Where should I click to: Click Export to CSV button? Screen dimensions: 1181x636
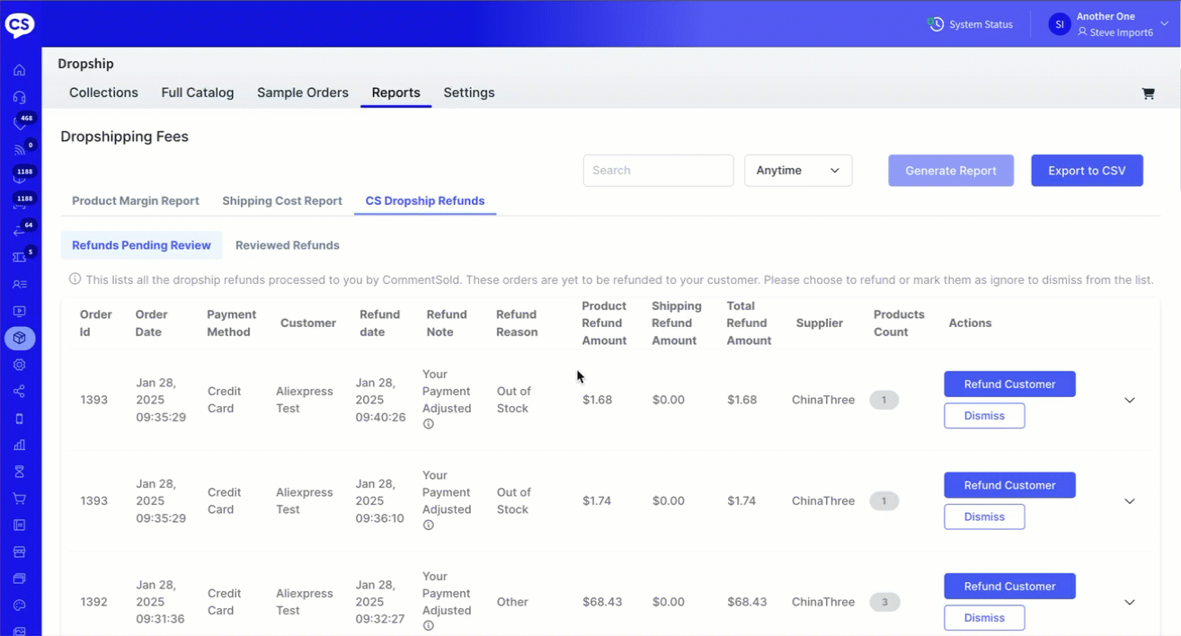[x=1087, y=171]
